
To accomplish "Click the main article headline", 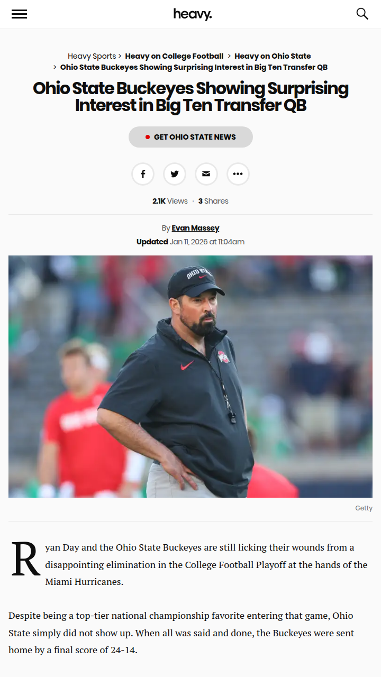I will click(x=190, y=96).
